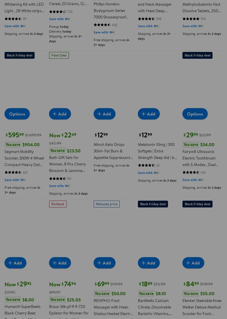Click the Flash Deal badge

pyautogui.click(x=59, y=55)
